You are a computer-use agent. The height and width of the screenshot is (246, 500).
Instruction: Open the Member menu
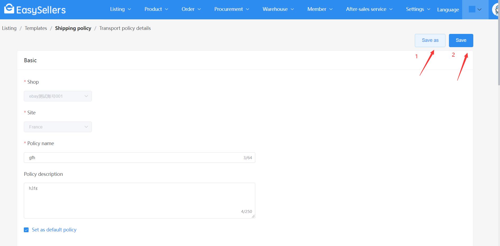point(320,9)
